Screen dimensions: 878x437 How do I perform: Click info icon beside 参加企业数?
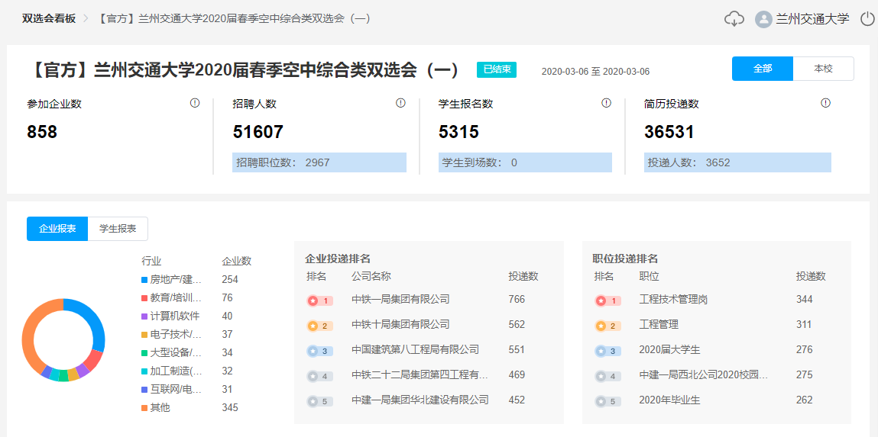pos(195,103)
